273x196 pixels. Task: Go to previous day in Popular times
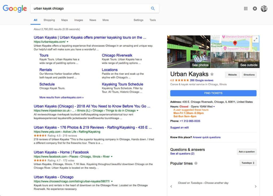click(171, 186)
